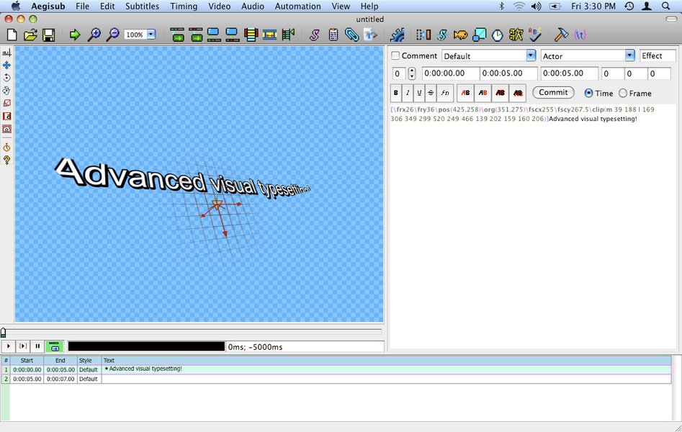Open the Actor dropdown list
Image resolution: width=682 pixels, height=432 pixels.
pyautogui.click(x=629, y=55)
